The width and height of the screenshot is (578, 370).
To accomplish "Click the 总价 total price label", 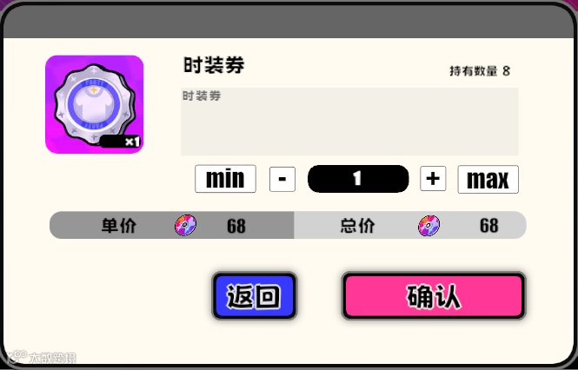I will click(x=357, y=225).
